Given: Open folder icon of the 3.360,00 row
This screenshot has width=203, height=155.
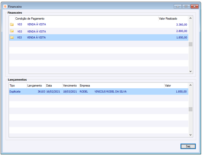Looking at the screenshot, I should [x=12, y=24].
